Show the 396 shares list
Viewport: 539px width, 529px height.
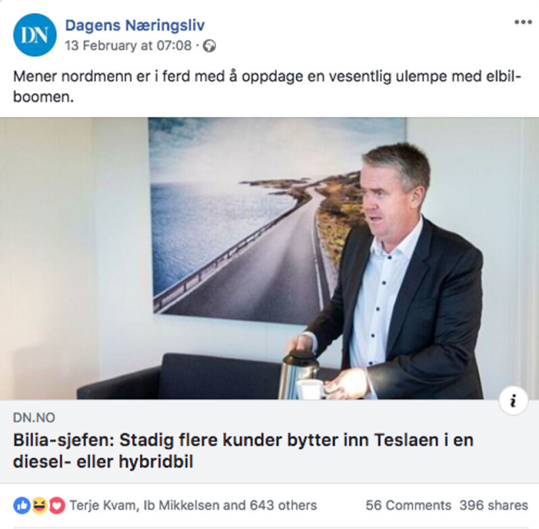point(494,505)
